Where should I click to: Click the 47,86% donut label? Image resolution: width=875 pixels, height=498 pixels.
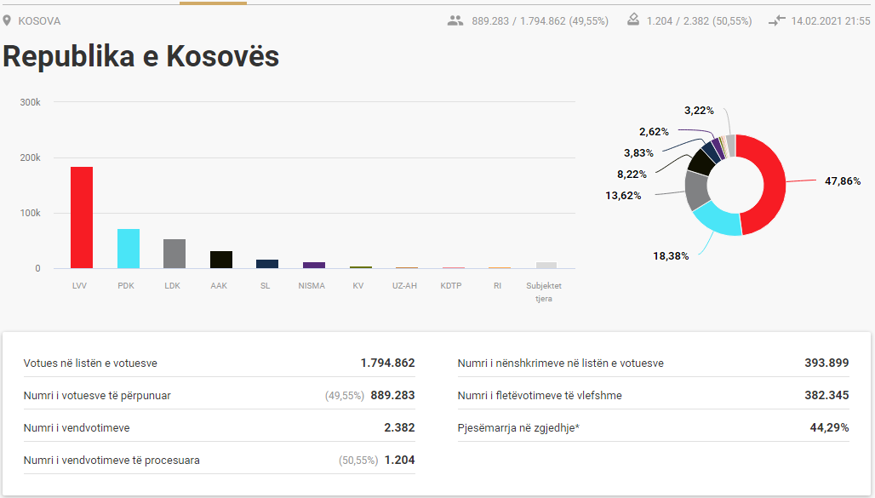(x=843, y=180)
